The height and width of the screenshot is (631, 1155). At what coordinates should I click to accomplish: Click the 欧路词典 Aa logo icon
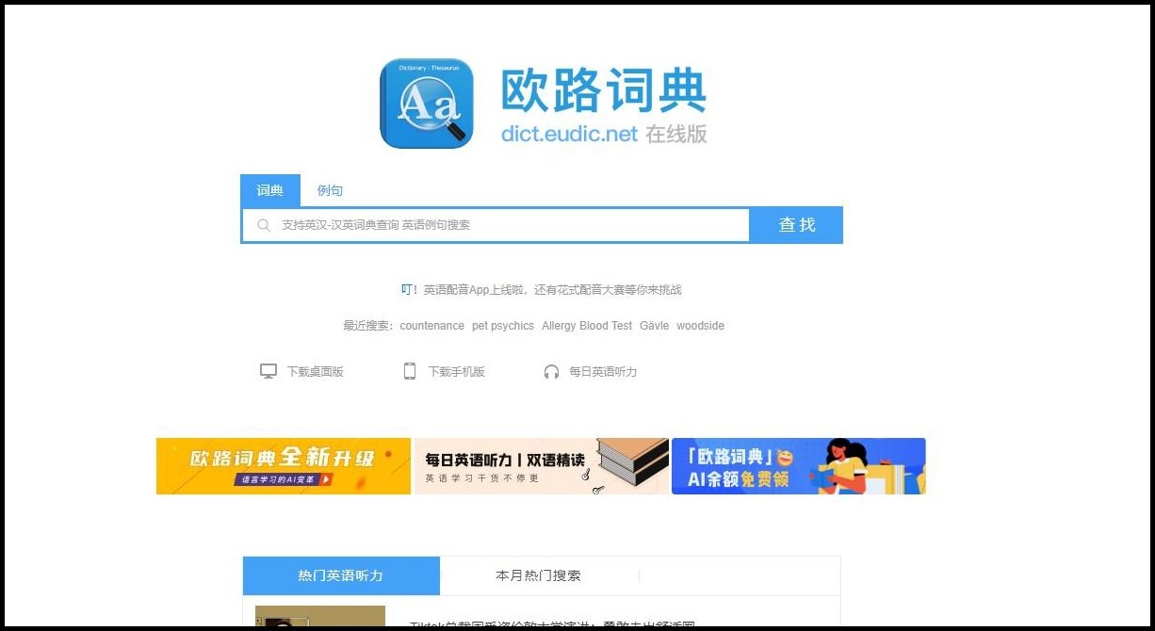(426, 103)
